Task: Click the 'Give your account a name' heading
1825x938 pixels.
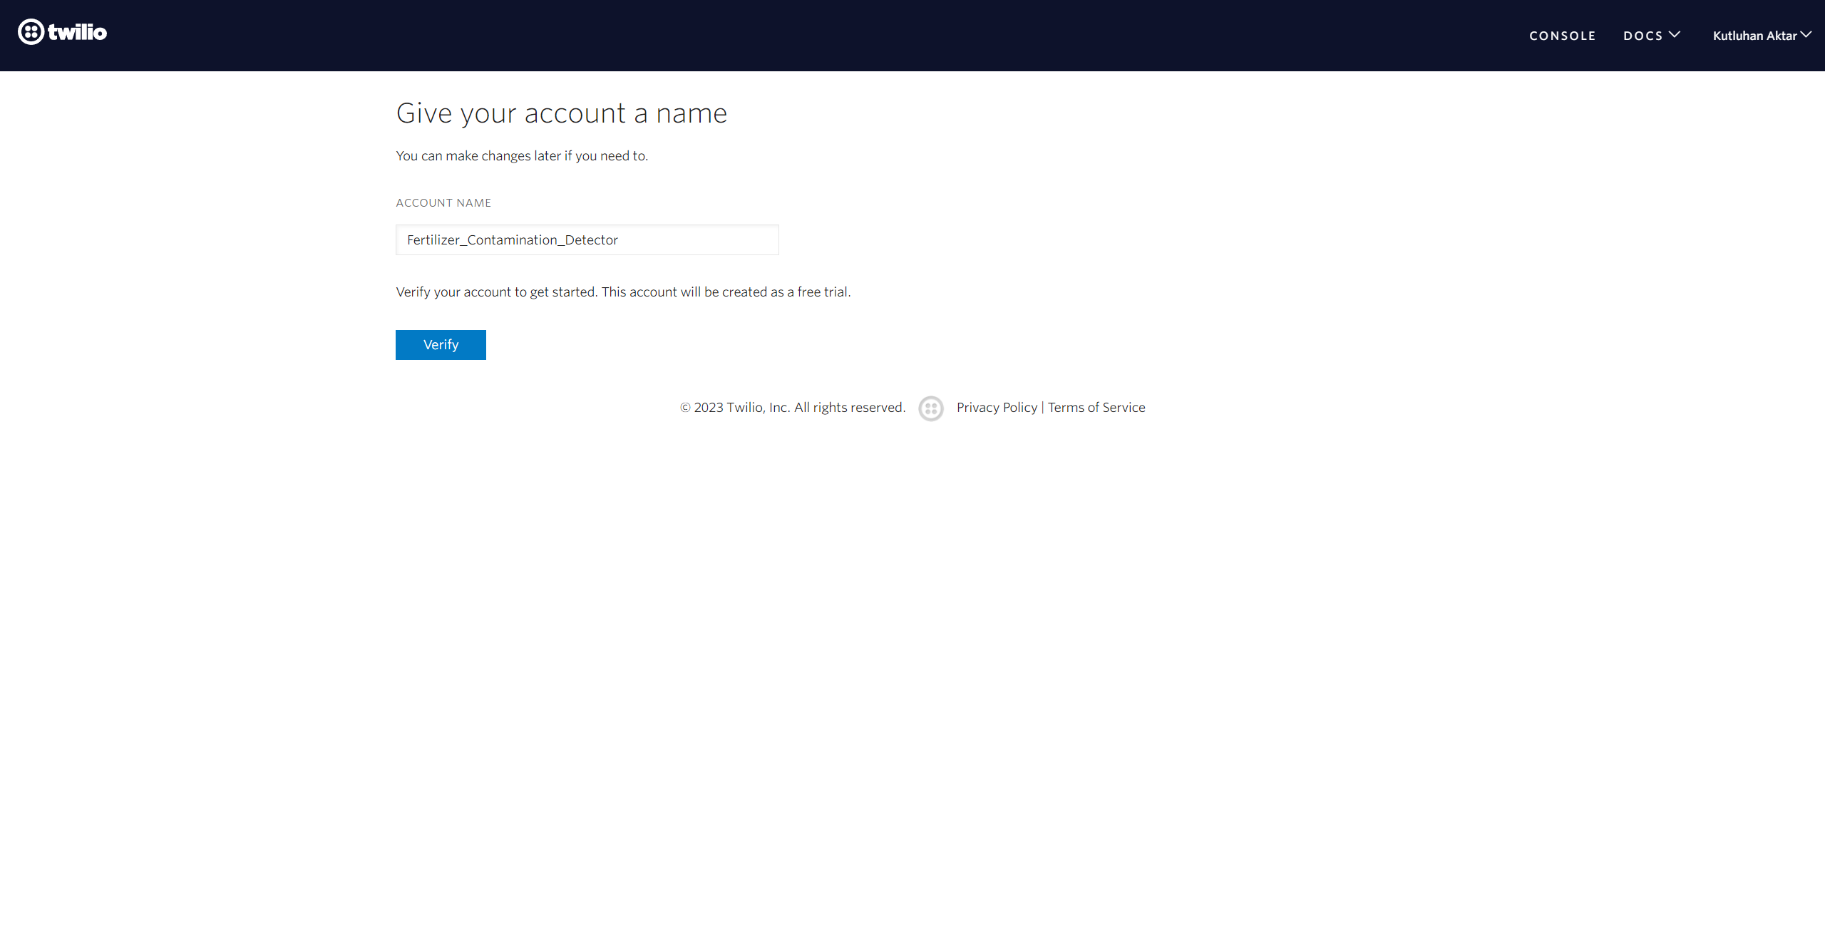Action: pyautogui.click(x=562, y=113)
